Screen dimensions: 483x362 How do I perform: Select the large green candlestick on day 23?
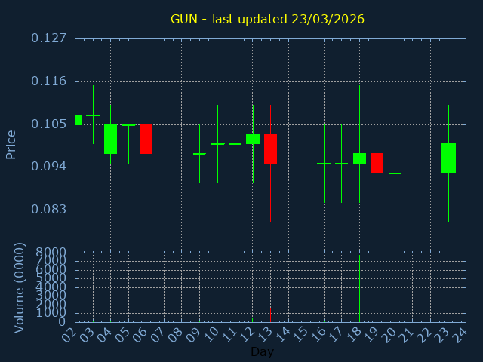coord(448,158)
